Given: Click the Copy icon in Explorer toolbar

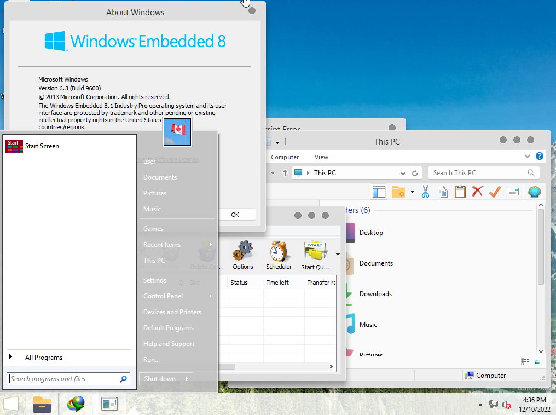Looking at the screenshot, I should point(443,192).
